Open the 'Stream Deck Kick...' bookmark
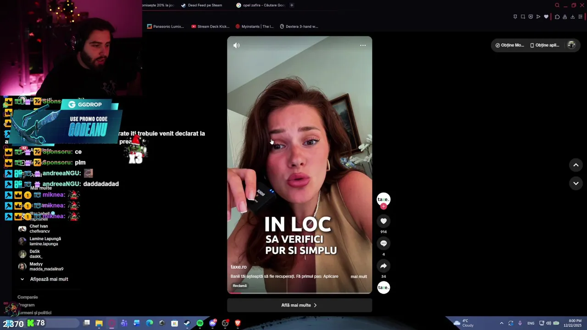587x330 pixels. coord(210,27)
